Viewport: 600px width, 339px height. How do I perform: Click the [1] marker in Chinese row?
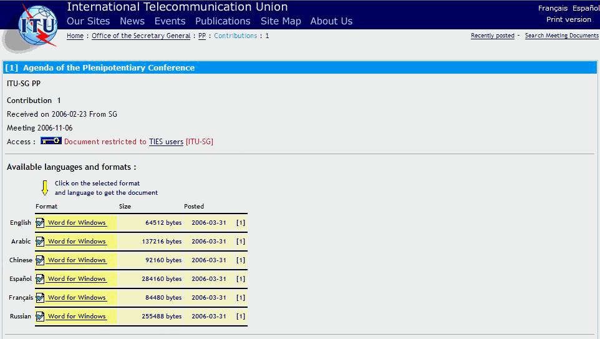pos(241,260)
